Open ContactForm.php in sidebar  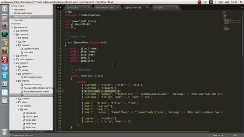pyautogui.click(x=32, y=84)
